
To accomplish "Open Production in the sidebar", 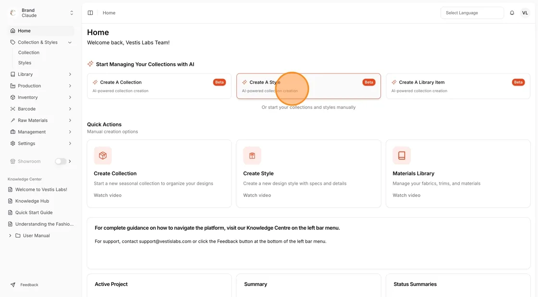I will pyautogui.click(x=41, y=85).
